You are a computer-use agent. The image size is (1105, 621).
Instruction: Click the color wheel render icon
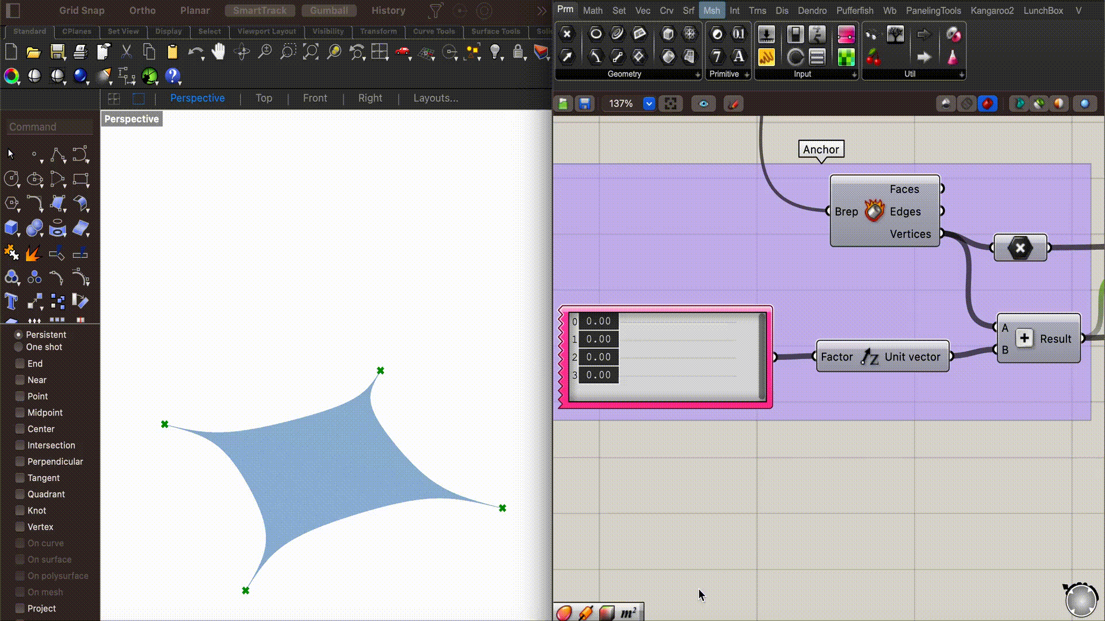(x=11, y=75)
